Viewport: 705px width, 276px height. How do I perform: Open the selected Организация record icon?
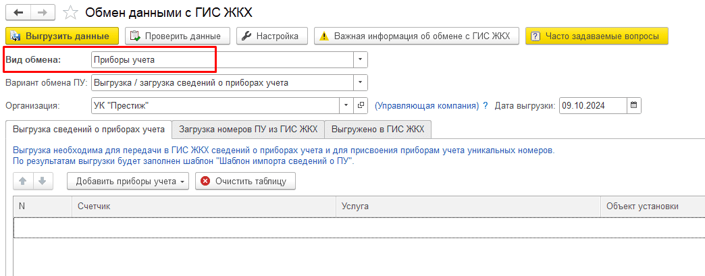361,106
